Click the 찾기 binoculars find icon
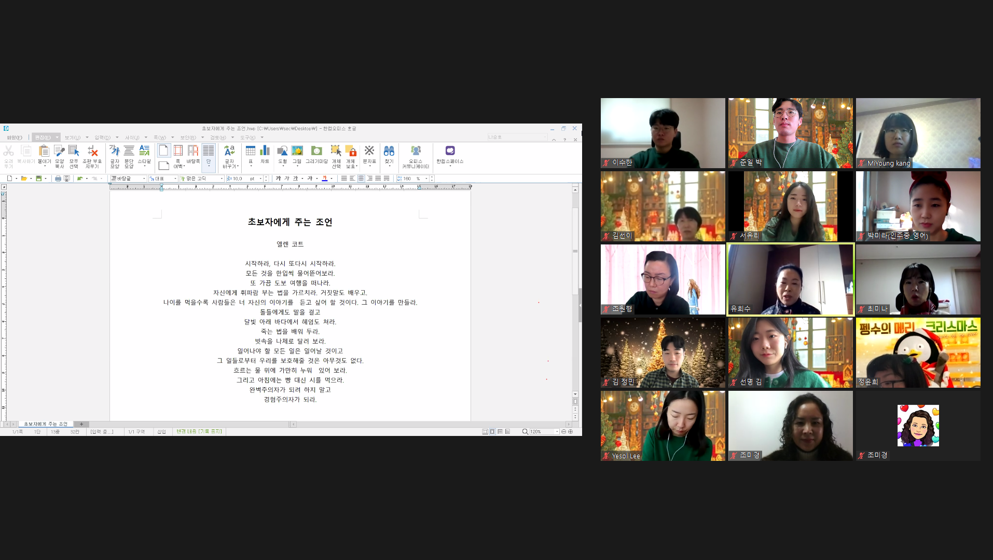This screenshot has width=993, height=560. click(389, 154)
